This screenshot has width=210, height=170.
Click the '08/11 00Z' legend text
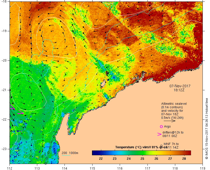[170, 136]
